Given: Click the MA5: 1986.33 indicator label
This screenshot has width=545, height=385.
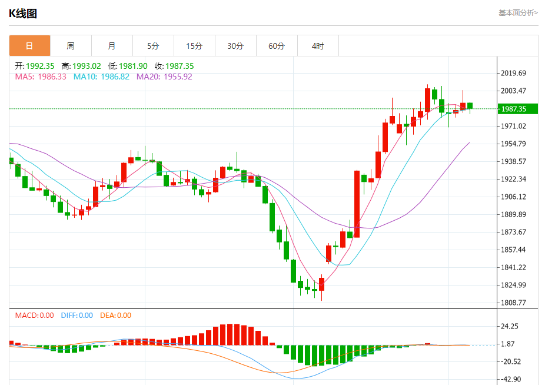Looking at the screenshot, I should [41, 77].
